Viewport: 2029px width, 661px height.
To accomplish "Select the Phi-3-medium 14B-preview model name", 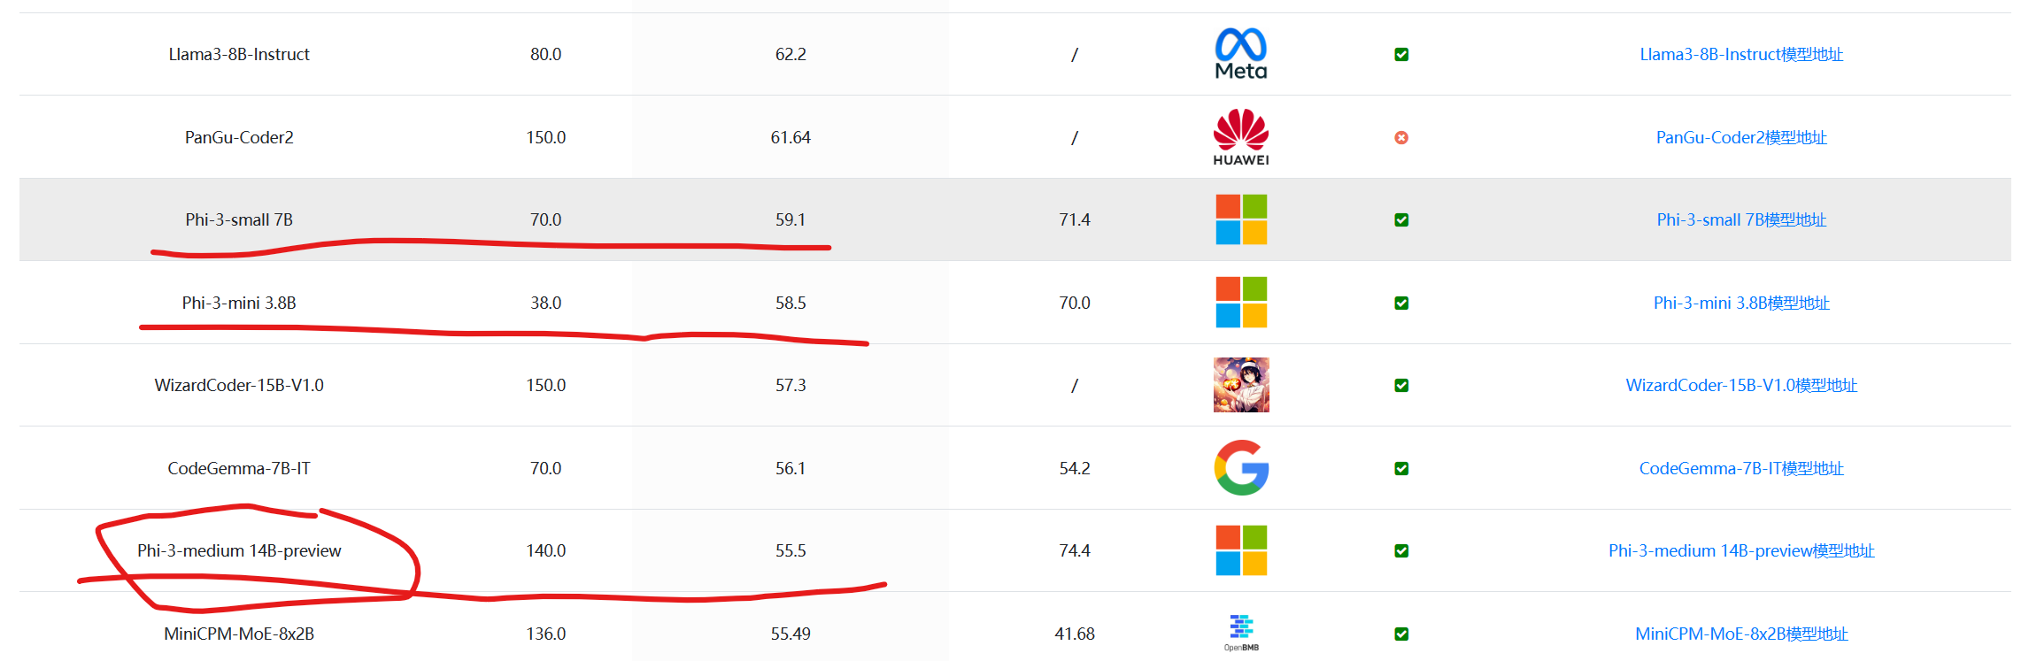I will pos(239,550).
